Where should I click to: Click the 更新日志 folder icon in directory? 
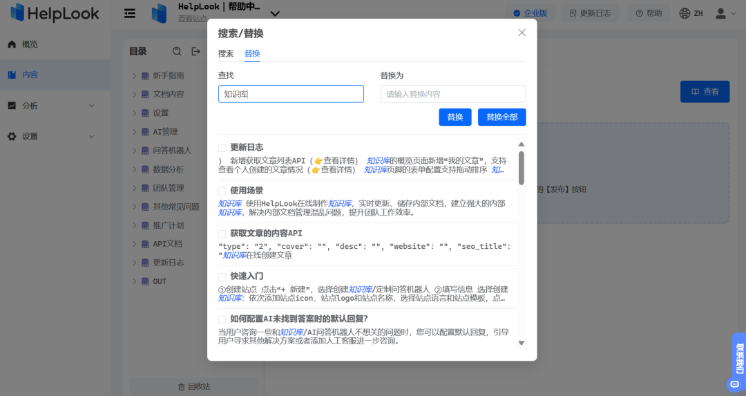pyautogui.click(x=145, y=263)
